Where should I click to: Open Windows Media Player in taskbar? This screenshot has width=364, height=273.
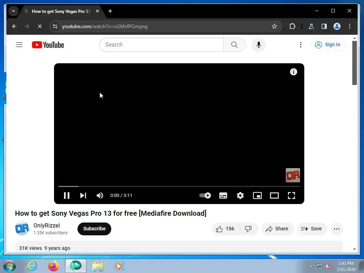[119, 266]
